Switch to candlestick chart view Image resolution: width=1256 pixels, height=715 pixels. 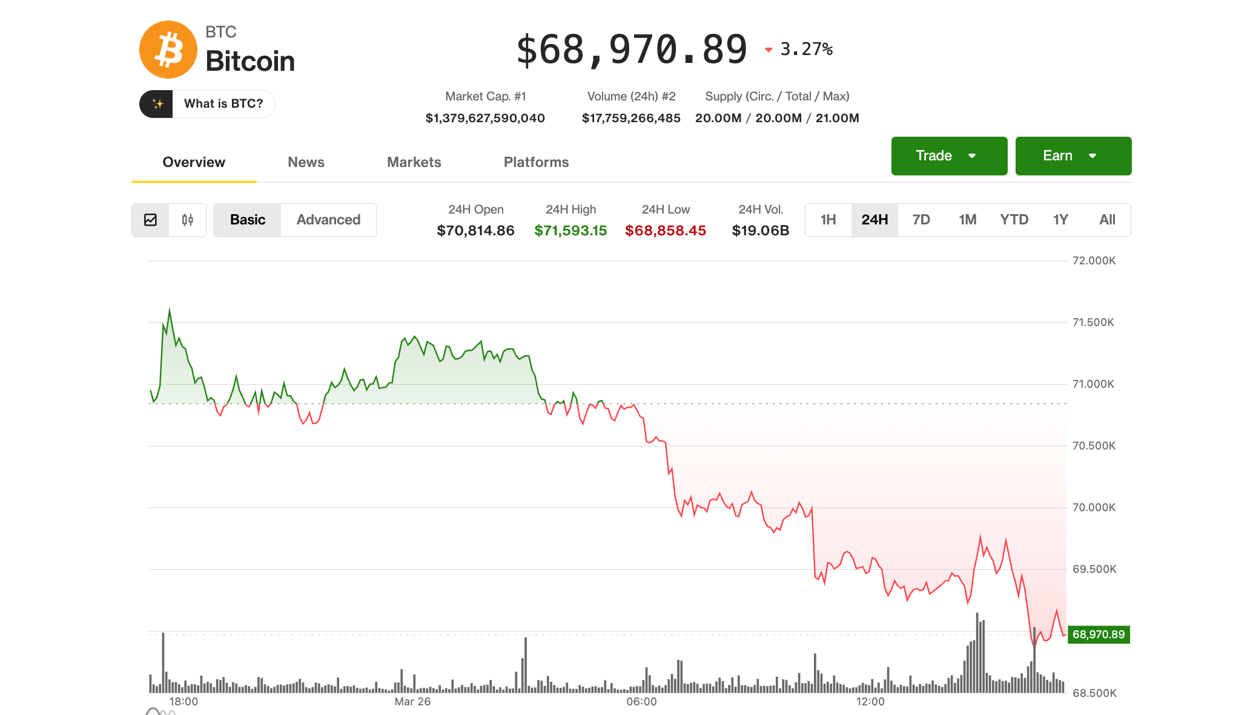tap(187, 220)
